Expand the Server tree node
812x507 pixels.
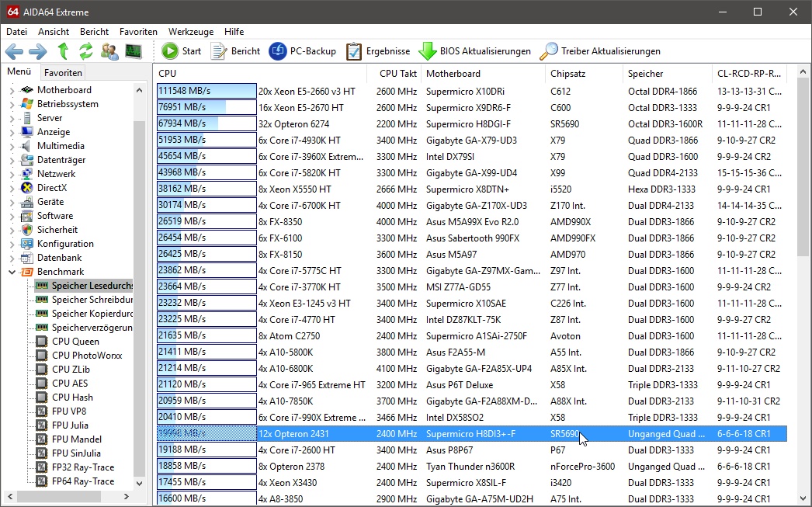coord(12,118)
